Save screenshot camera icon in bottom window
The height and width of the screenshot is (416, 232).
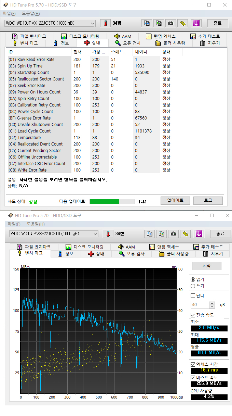coord(174,234)
